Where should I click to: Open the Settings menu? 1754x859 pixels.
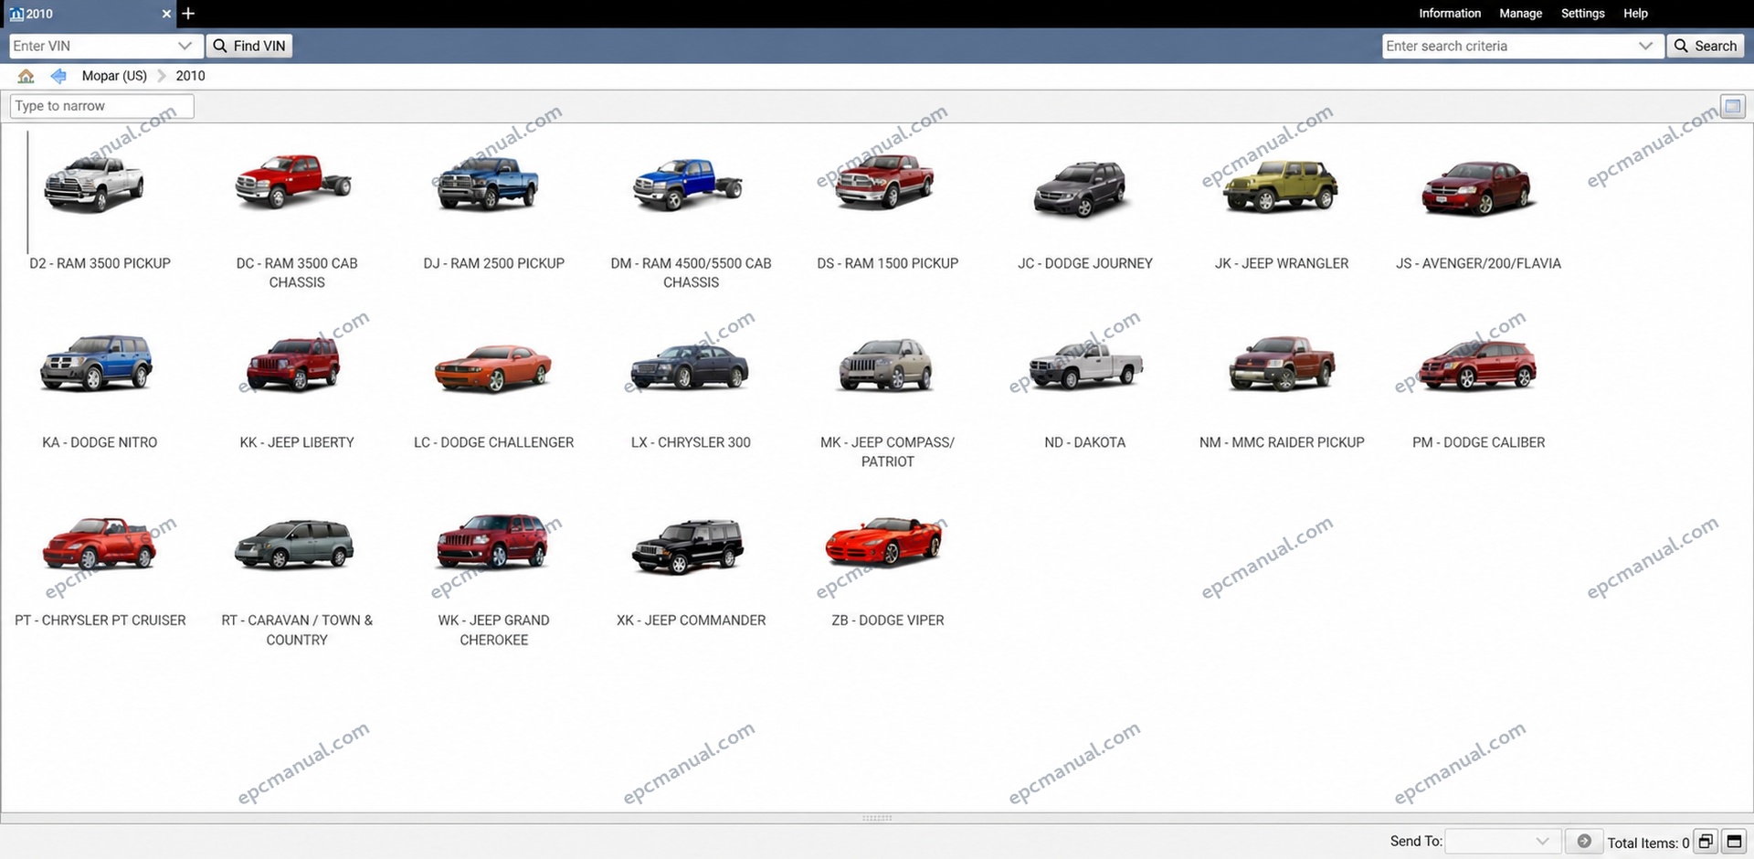coord(1583,14)
